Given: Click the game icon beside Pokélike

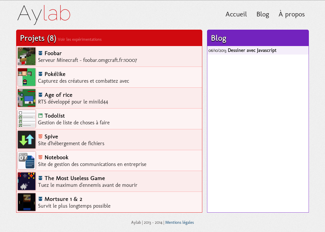Looking at the screenshot, I should click(x=40, y=74).
